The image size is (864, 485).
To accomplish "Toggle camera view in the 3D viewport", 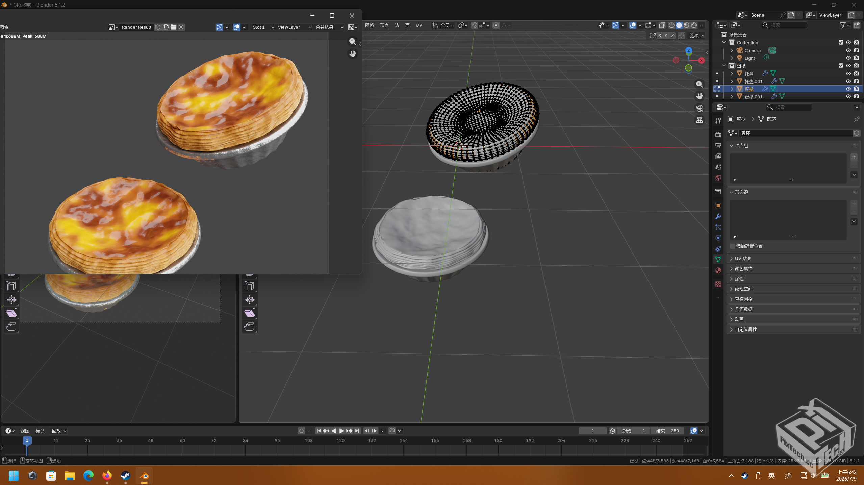I will click(x=699, y=108).
